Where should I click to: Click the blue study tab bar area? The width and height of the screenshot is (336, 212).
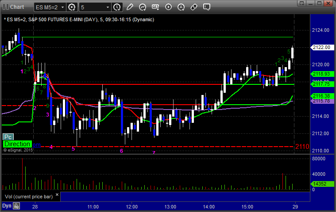click(x=185, y=197)
